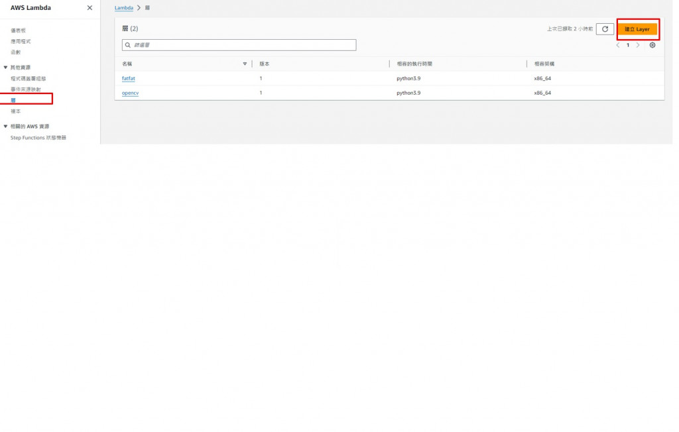The width and height of the screenshot is (679, 432).
Task: Close the AWS Lambda sidebar panel
Action: pos(90,8)
